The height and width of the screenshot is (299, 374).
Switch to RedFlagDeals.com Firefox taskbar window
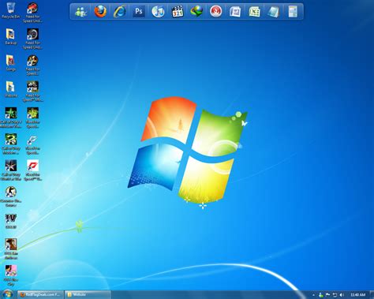tap(40, 294)
